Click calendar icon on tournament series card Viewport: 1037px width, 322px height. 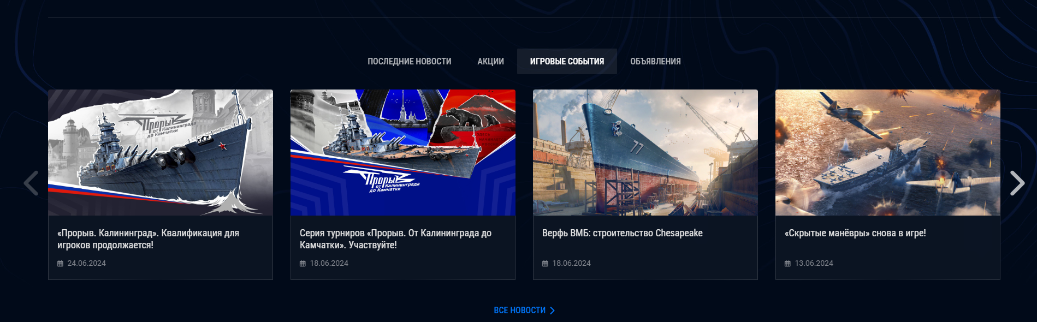pyautogui.click(x=303, y=264)
